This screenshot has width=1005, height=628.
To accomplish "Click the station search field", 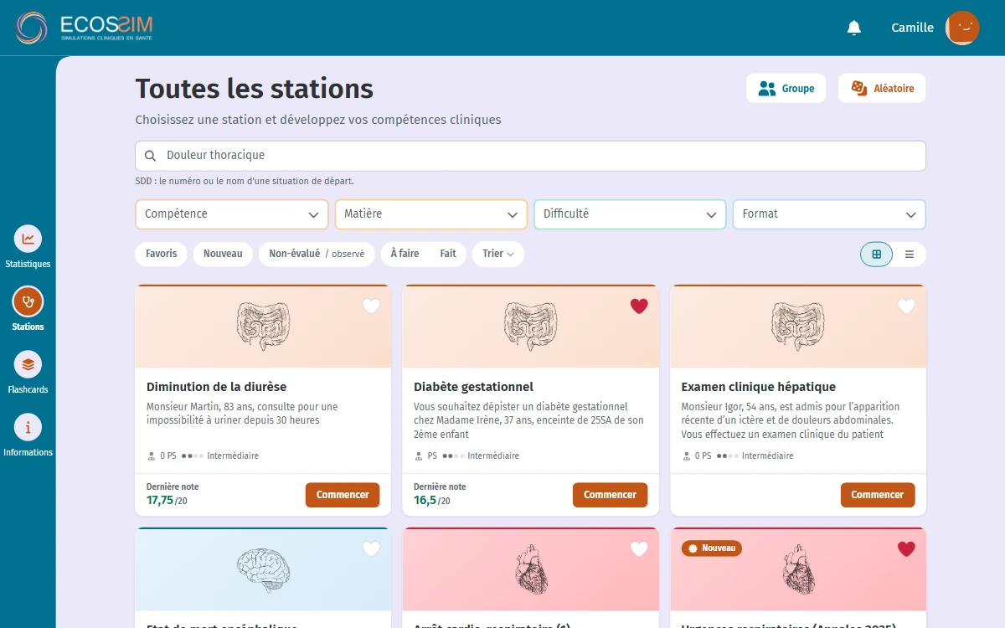I will (x=530, y=156).
